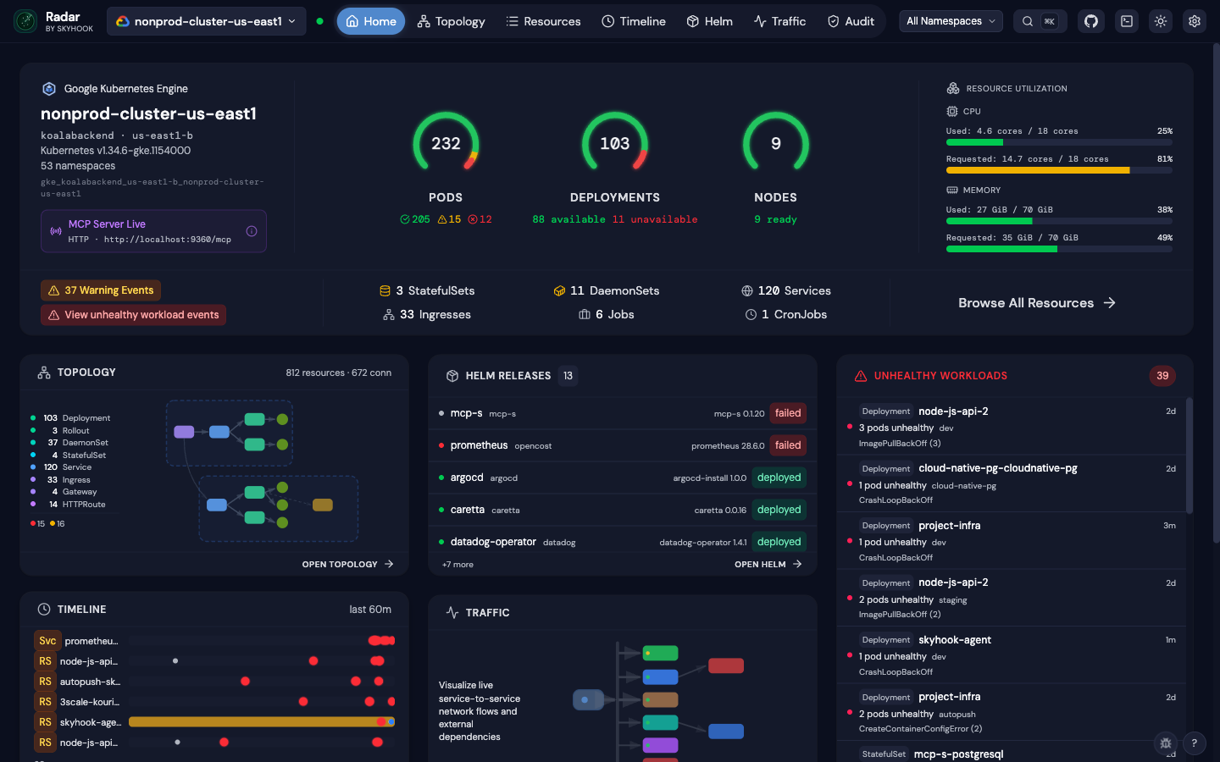
Task: Click the traffic flow diagram preview
Action: pyautogui.click(x=659, y=699)
